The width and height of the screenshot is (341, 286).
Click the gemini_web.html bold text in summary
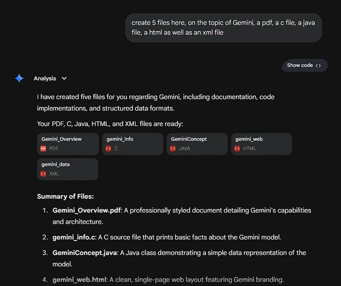(78, 279)
